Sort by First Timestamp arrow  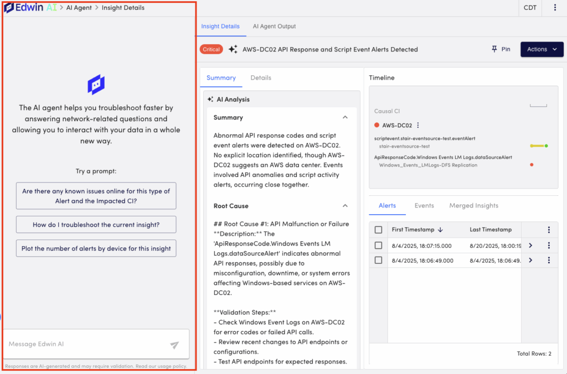pos(440,230)
